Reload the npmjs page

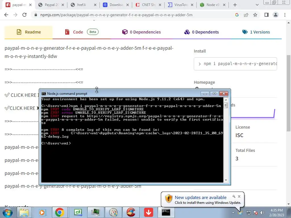coord(24,15)
